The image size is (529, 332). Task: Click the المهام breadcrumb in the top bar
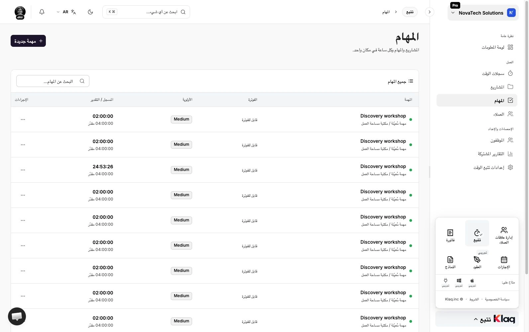(386, 12)
